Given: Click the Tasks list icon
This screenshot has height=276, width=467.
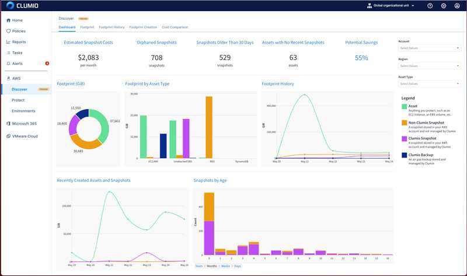Looking at the screenshot, I should pos(8,53).
